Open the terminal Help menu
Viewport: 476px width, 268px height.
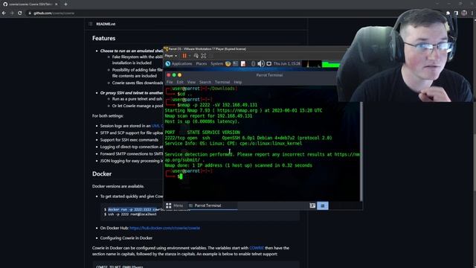pos(238,83)
